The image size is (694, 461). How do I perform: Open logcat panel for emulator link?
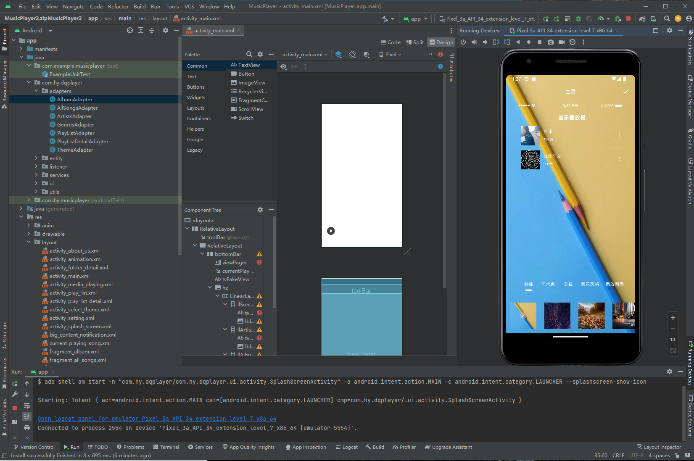(x=157, y=419)
